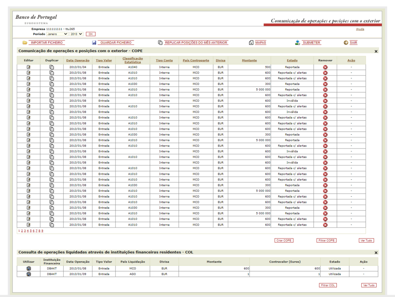Click Ver Tudo next to Filtrar COL
The width and height of the screenshot is (395, 297).
coord(369,285)
